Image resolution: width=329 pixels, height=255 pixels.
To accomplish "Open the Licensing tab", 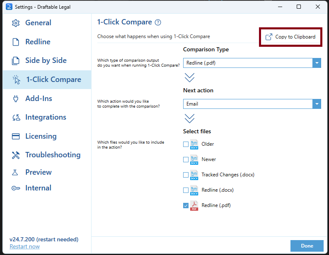I will pyautogui.click(x=47, y=136).
